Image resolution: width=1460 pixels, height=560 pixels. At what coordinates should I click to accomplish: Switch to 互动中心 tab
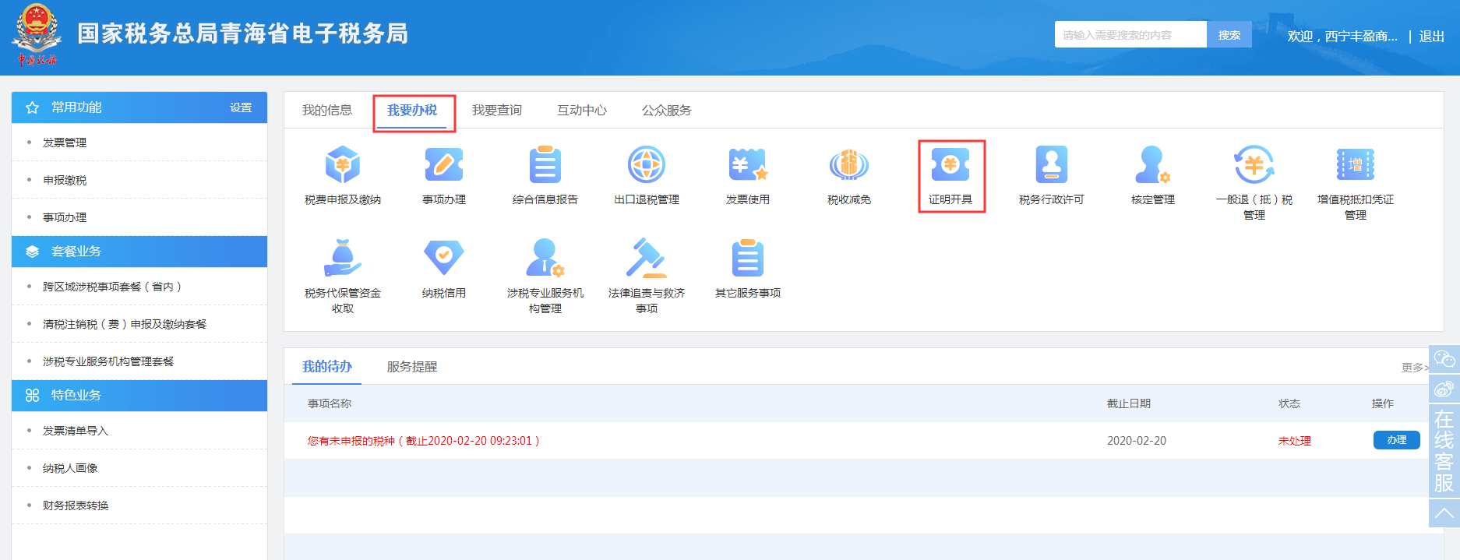(582, 111)
